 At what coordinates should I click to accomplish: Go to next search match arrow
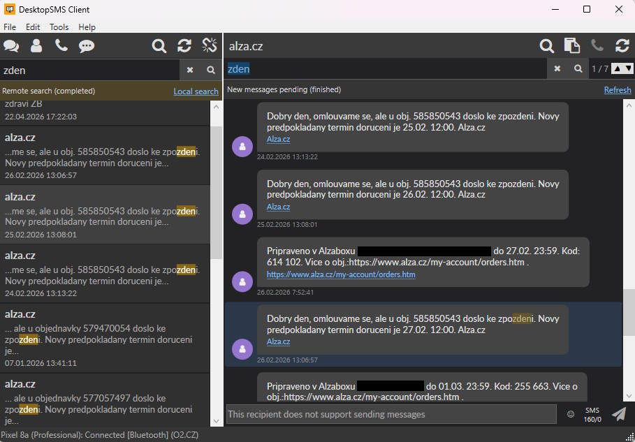pos(628,69)
